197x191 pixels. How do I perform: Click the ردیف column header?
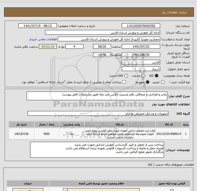coord(186,124)
